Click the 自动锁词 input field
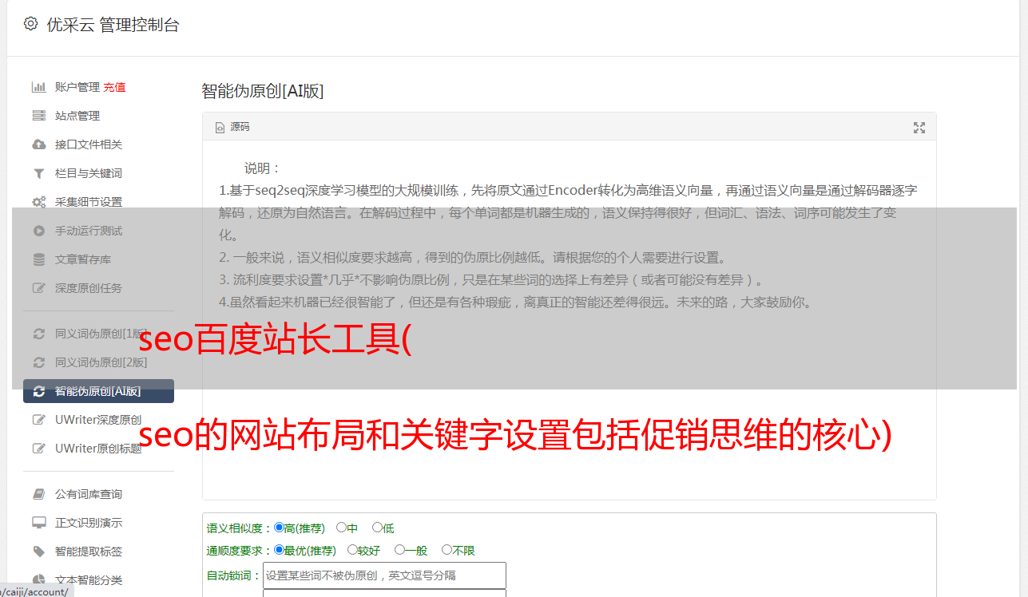The height and width of the screenshot is (597, 1028). [x=384, y=575]
